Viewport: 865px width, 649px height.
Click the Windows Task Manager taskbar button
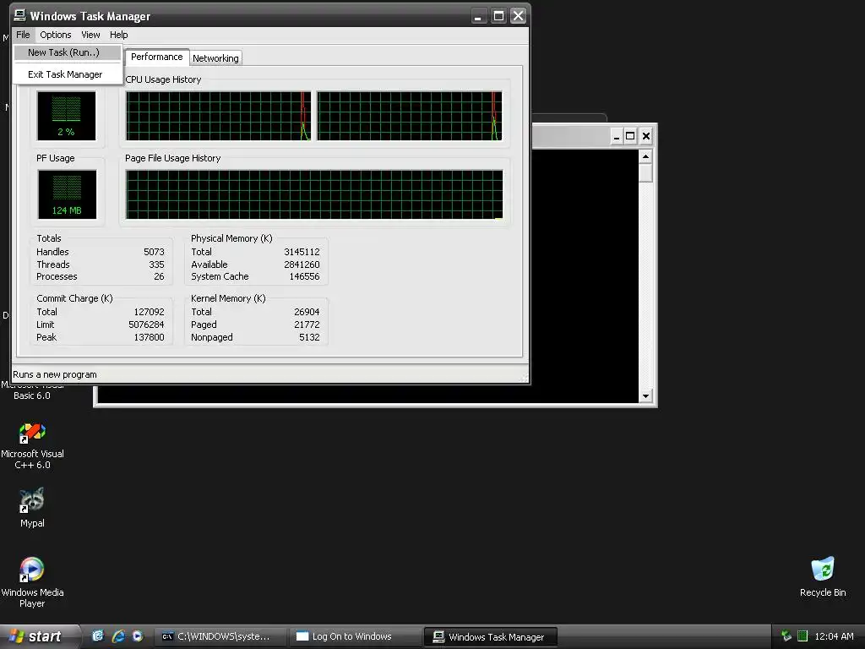pyautogui.click(x=490, y=637)
